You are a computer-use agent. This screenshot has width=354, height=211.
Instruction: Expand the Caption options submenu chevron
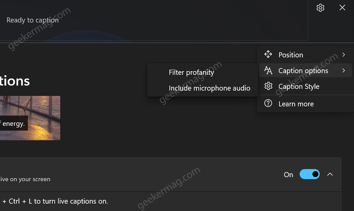click(344, 70)
